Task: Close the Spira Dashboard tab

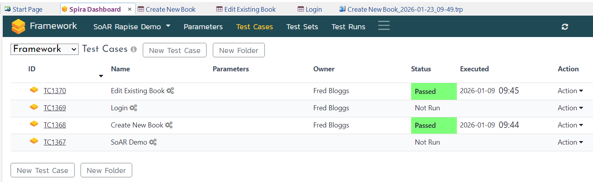Action: point(130,9)
